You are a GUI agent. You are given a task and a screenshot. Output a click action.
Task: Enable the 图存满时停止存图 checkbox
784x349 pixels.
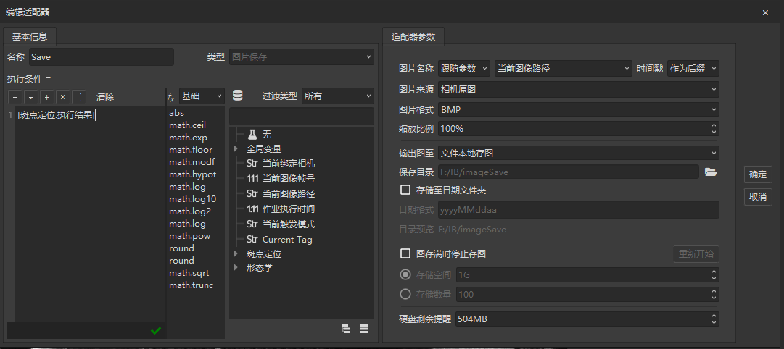pyautogui.click(x=406, y=254)
